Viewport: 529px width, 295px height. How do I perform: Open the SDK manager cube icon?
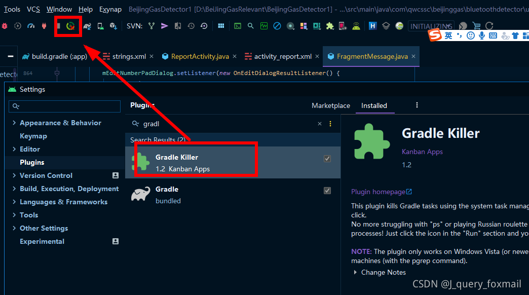pos(114,26)
